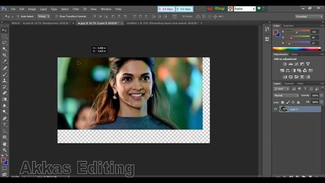Select the Zoom tool in the toolbox

click(x=5, y=150)
